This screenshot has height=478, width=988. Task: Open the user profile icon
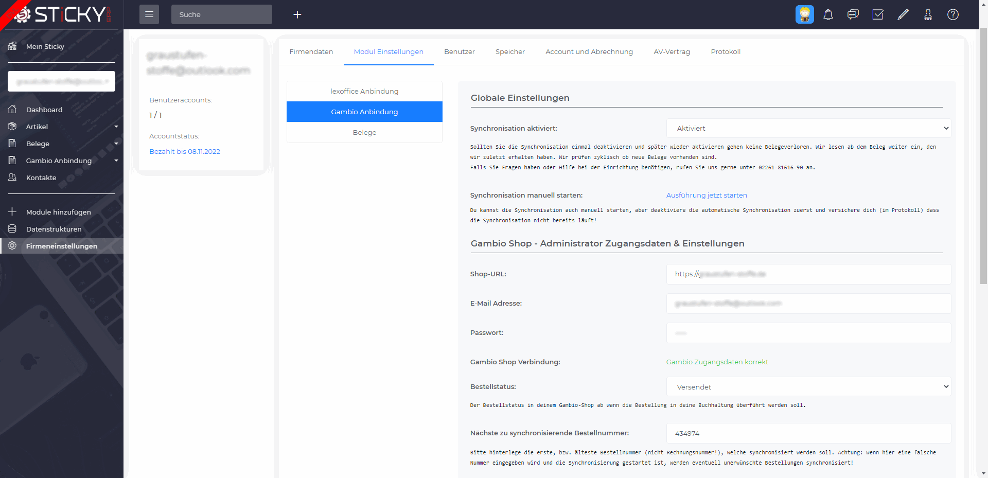point(928,14)
